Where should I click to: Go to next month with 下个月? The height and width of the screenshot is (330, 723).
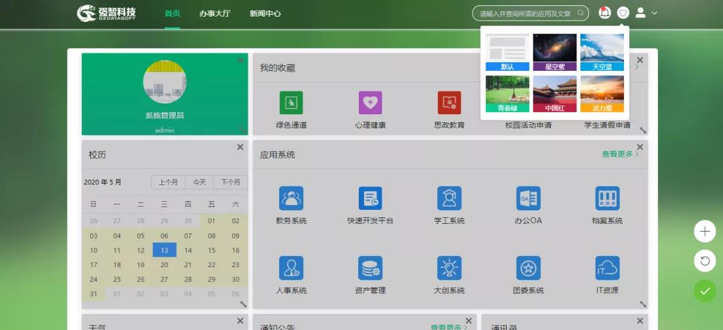coord(230,182)
